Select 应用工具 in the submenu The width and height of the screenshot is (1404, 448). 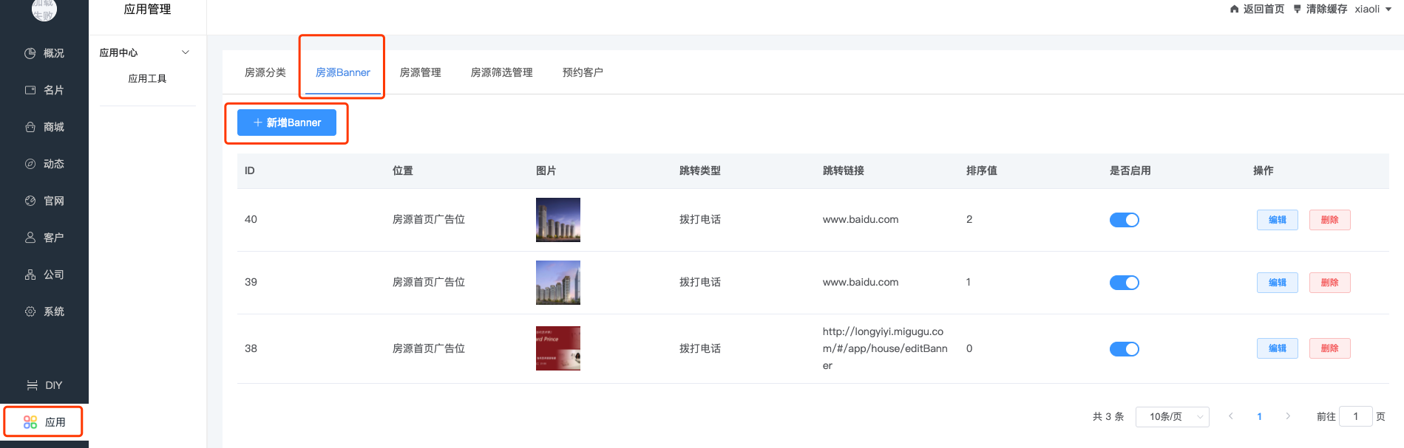pyautogui.click(x=147, y=78)
